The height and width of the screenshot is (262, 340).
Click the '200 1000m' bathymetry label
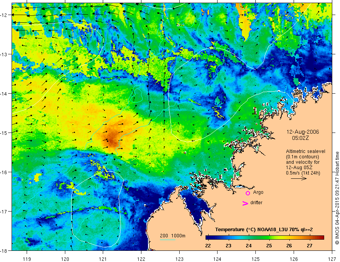tap(173, 236)
